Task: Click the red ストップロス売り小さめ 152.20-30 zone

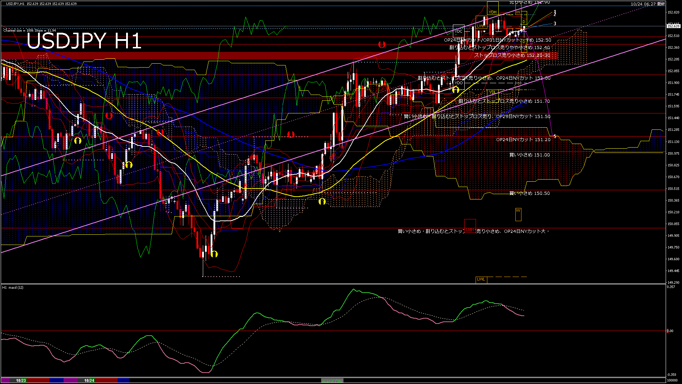Action: (512, 55)
